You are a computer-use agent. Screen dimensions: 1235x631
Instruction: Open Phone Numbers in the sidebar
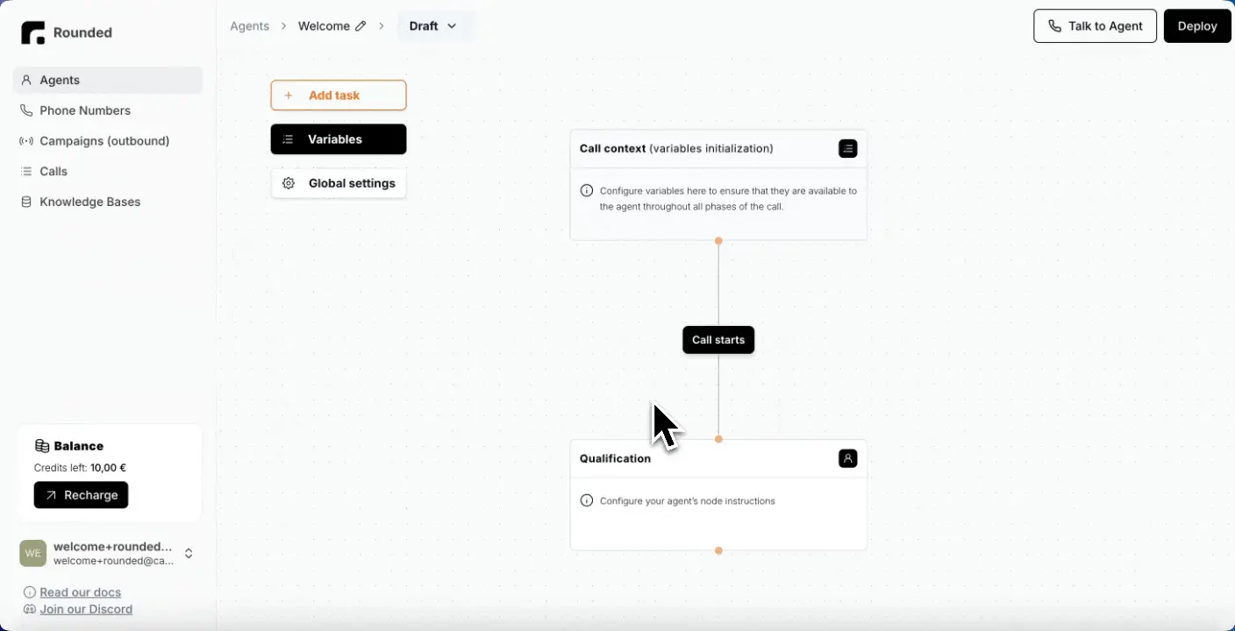click(84, 110)
